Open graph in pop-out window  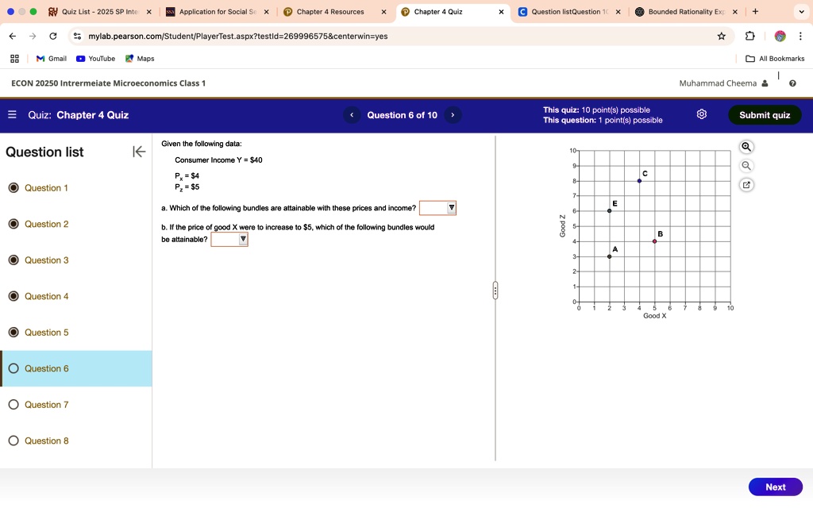point(746,185)
